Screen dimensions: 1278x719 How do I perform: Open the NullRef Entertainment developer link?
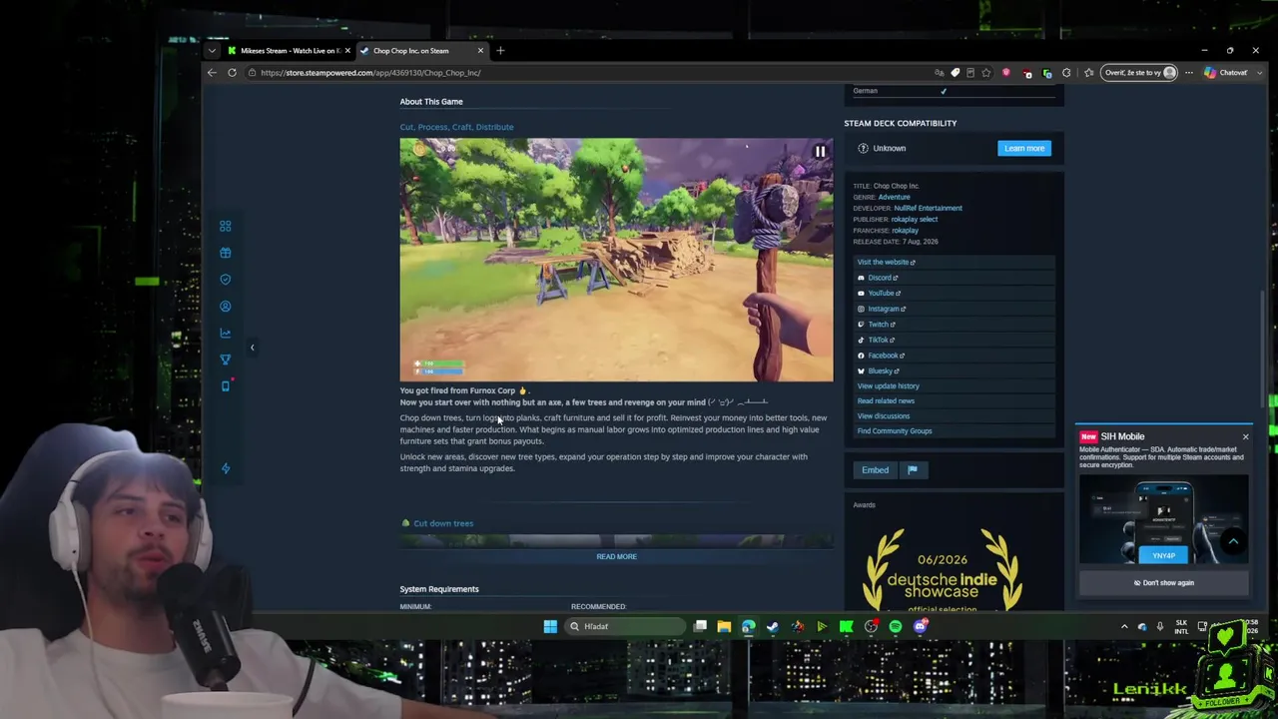928,208
